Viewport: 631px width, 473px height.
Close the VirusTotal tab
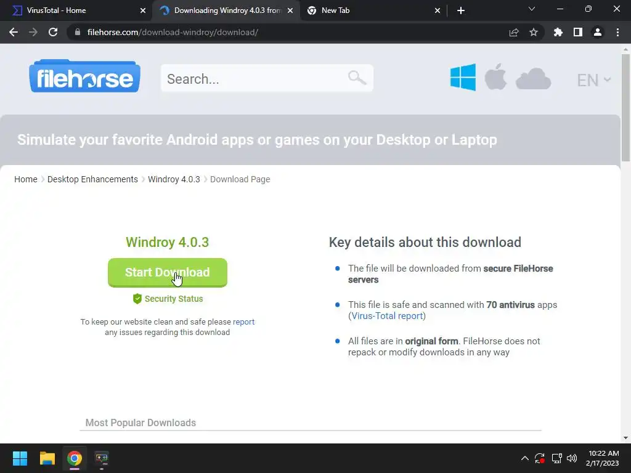[143, 10]
